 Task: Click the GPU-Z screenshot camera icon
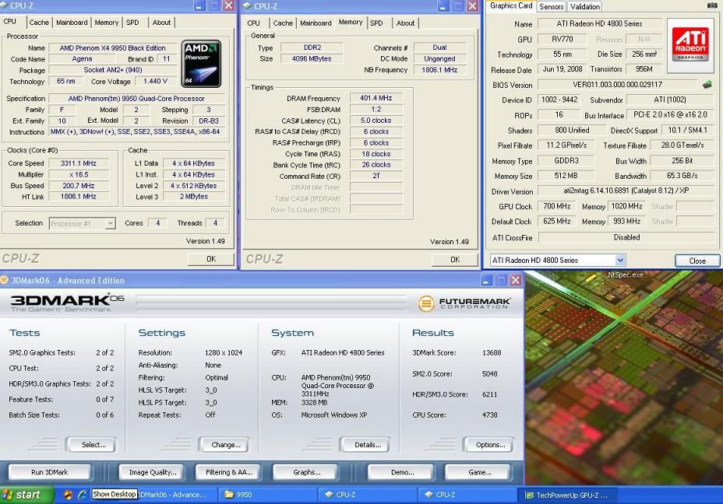(x=712, y=5)
